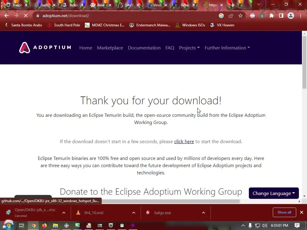
Task: Close the downloads bar
Action: [302, 212]
